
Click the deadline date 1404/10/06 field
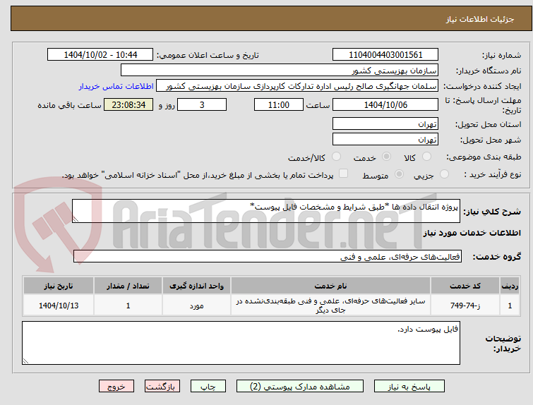(x=385, y=104)
